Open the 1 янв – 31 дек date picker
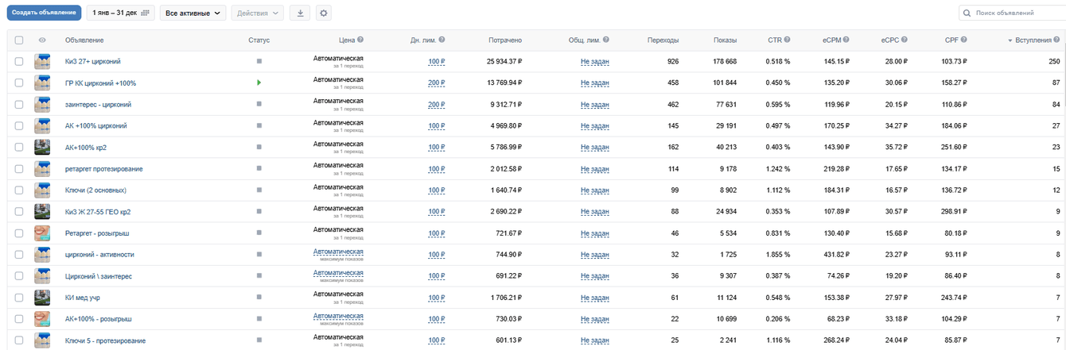1066x350 pixels. [x=121, y=13]
